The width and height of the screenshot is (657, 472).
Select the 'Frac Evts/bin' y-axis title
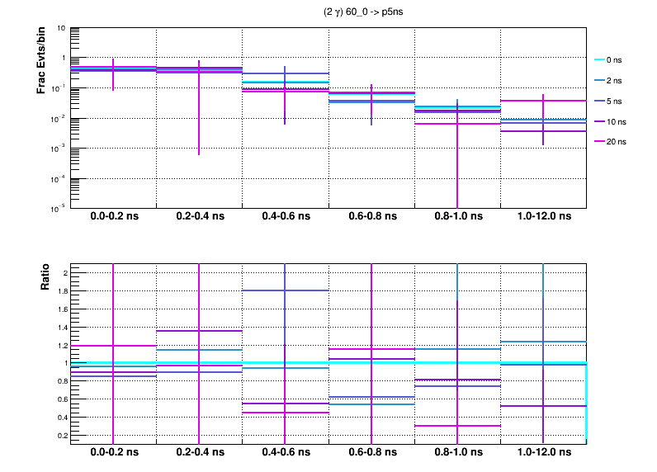[x=41, y=60]
